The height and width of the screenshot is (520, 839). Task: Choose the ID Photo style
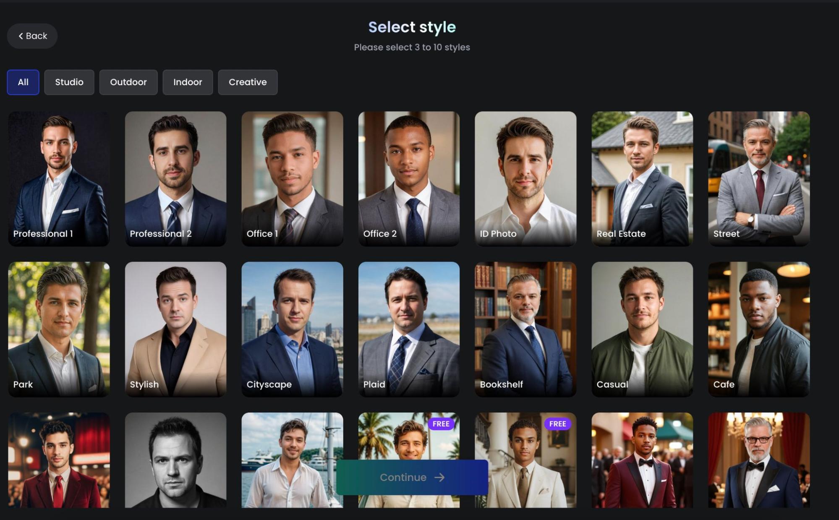[x=525, y=179]
